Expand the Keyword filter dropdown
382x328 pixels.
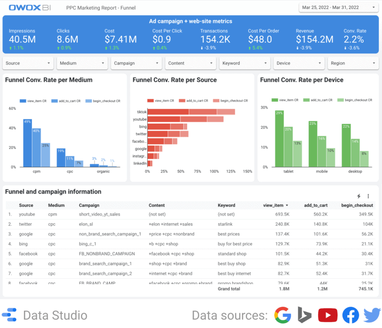click(x=245, y=63)
